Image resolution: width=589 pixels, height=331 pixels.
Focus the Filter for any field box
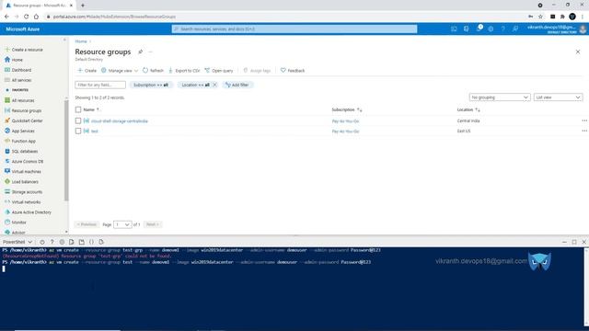(x=100, y=85)
